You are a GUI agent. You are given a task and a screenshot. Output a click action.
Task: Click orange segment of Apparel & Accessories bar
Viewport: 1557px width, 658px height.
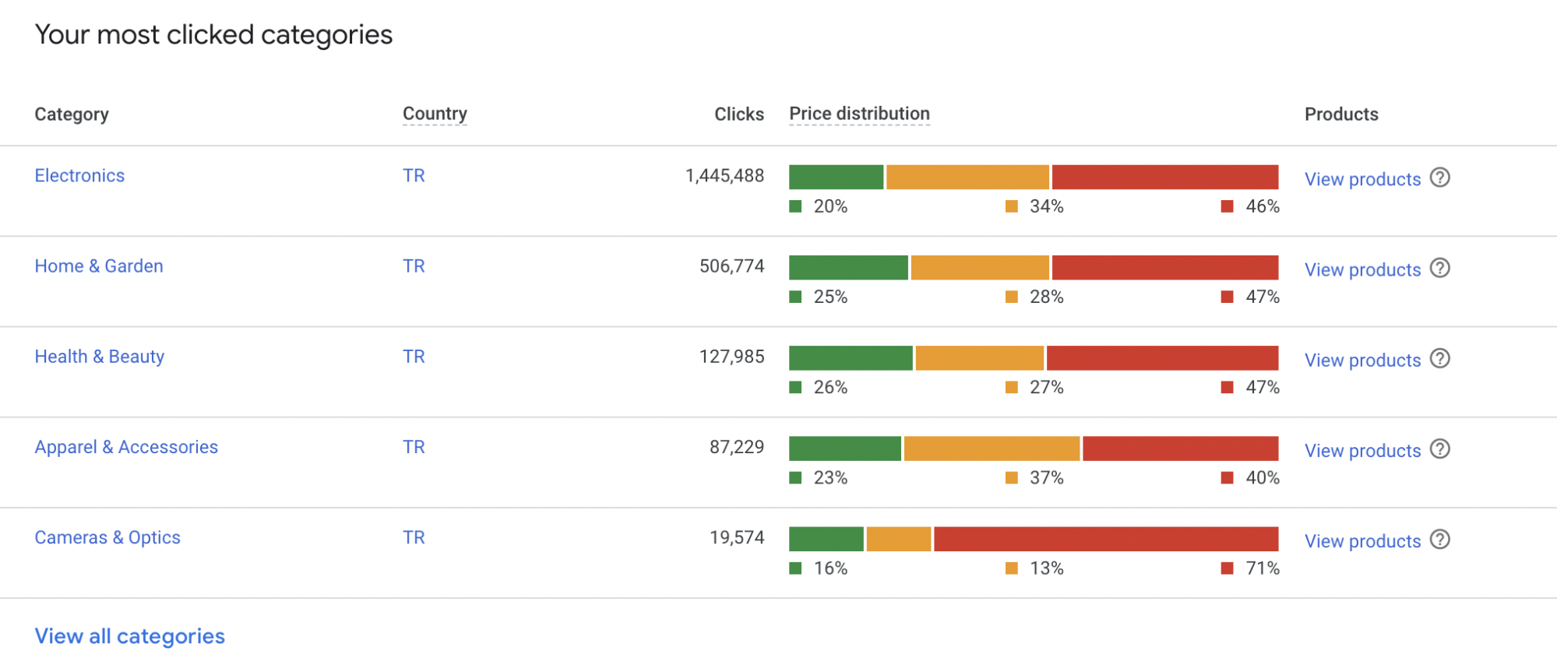click(992, 449)
